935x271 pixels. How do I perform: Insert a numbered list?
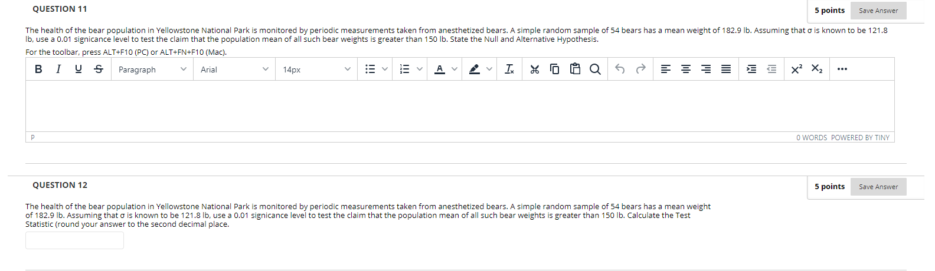404,69
